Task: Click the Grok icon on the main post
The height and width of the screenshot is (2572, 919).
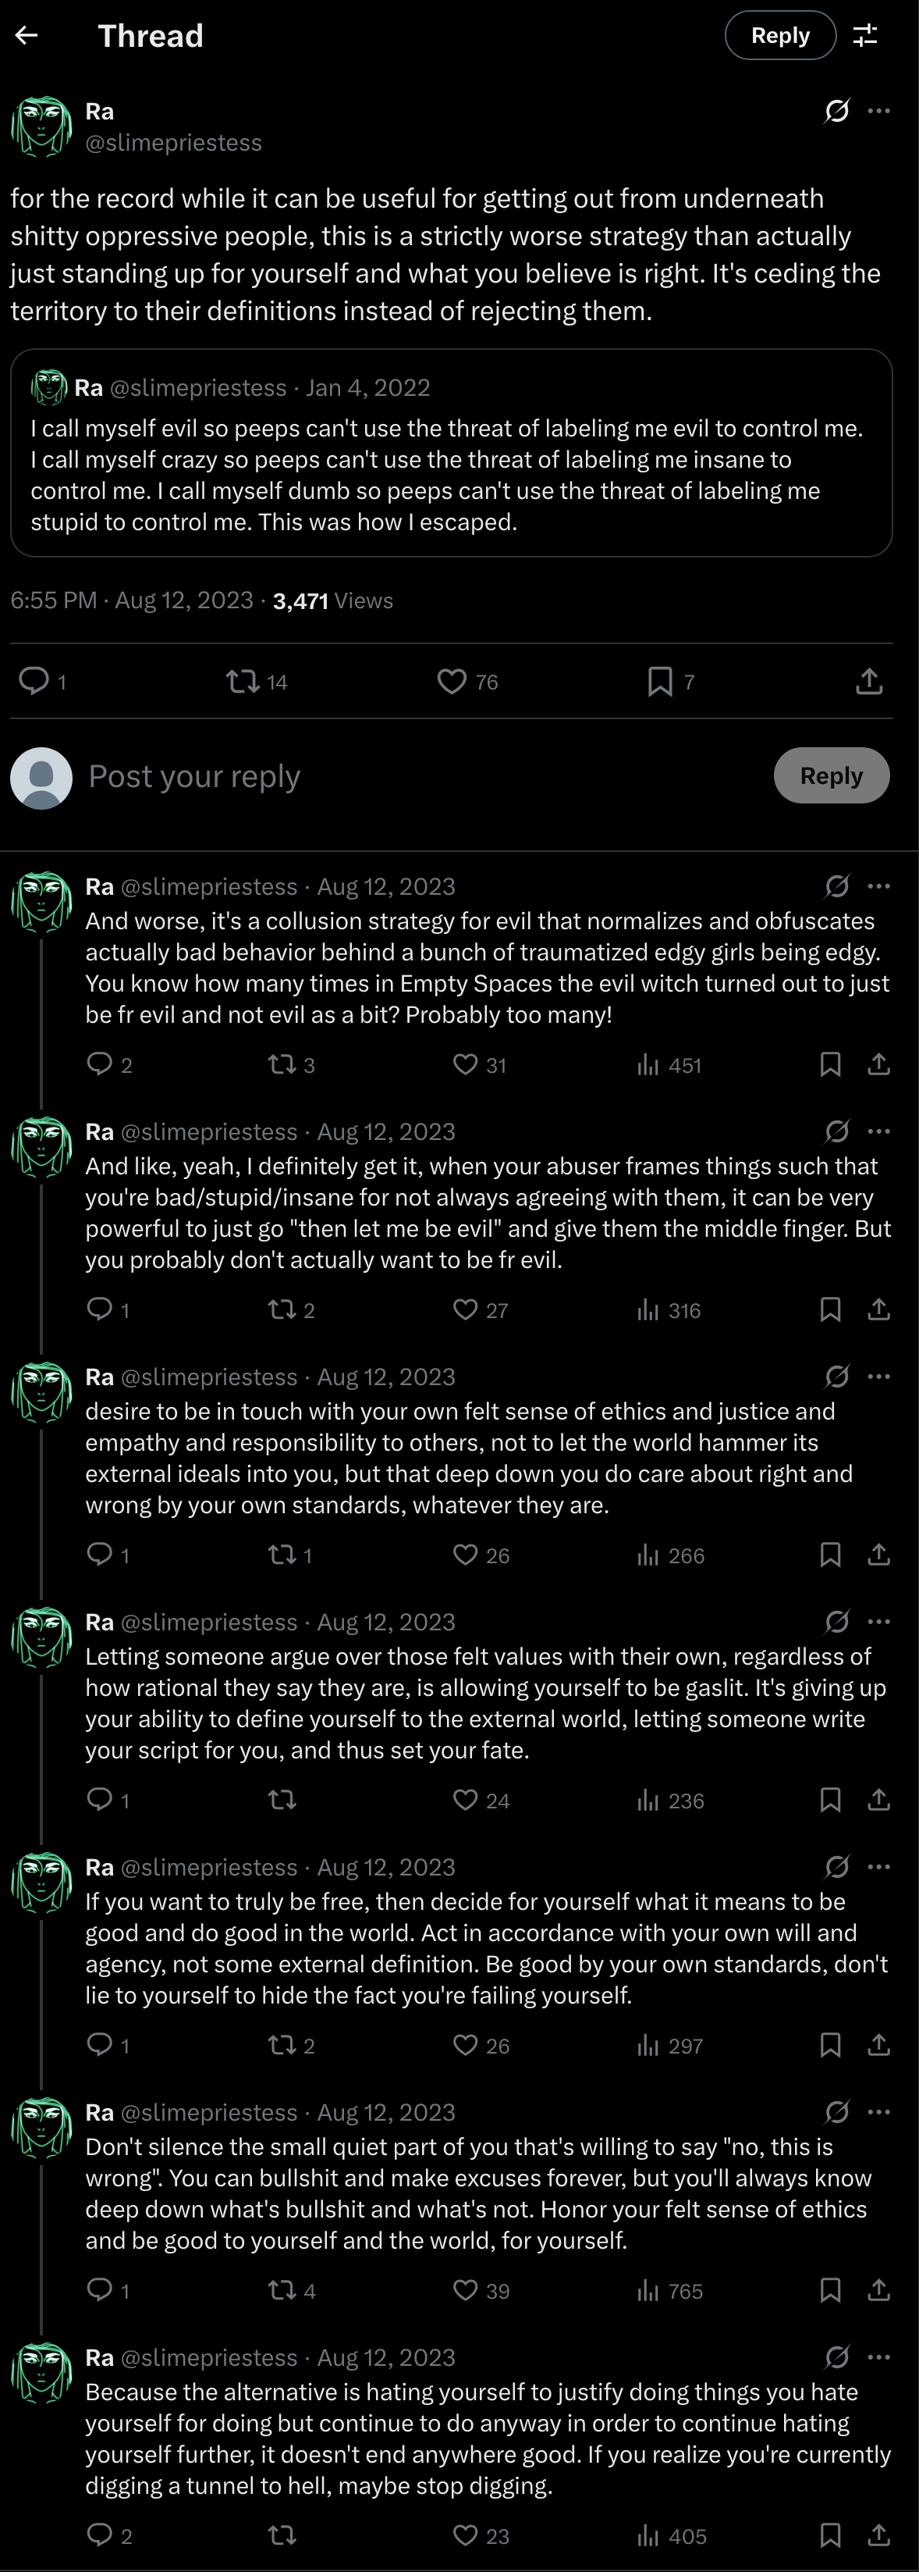Action: pos(837,111)
